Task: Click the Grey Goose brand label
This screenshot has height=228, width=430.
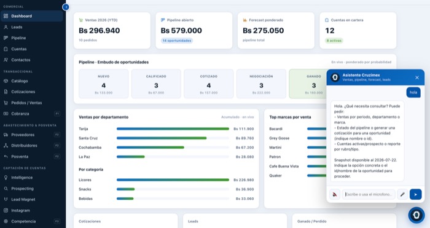Action: point(279,138)
